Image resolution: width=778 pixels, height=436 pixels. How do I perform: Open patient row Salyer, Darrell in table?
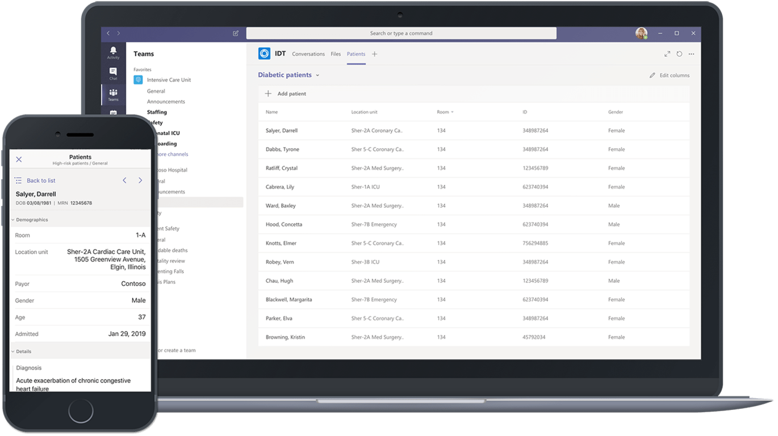[474, 131]
